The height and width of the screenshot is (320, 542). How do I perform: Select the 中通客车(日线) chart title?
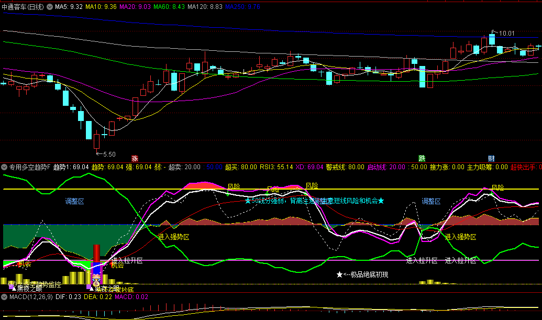click(23, 7)
